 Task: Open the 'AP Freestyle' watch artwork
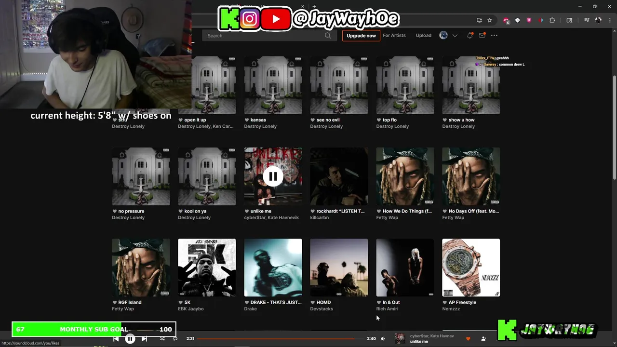(471, 267)
